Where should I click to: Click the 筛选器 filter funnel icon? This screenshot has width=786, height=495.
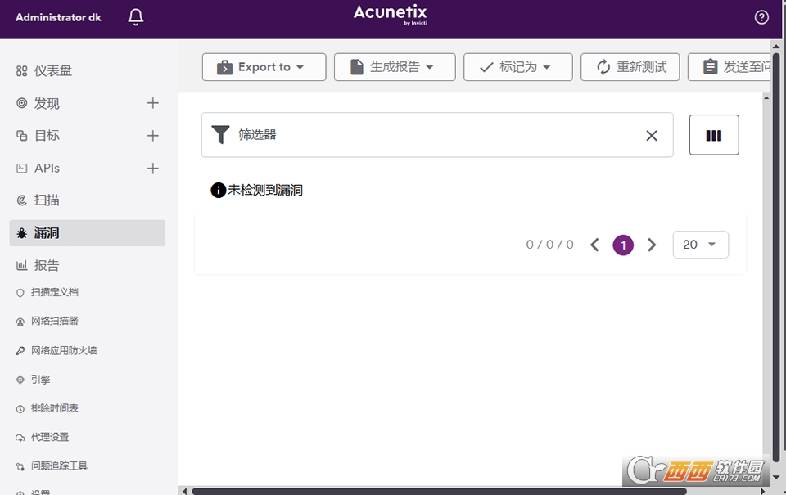220,135
